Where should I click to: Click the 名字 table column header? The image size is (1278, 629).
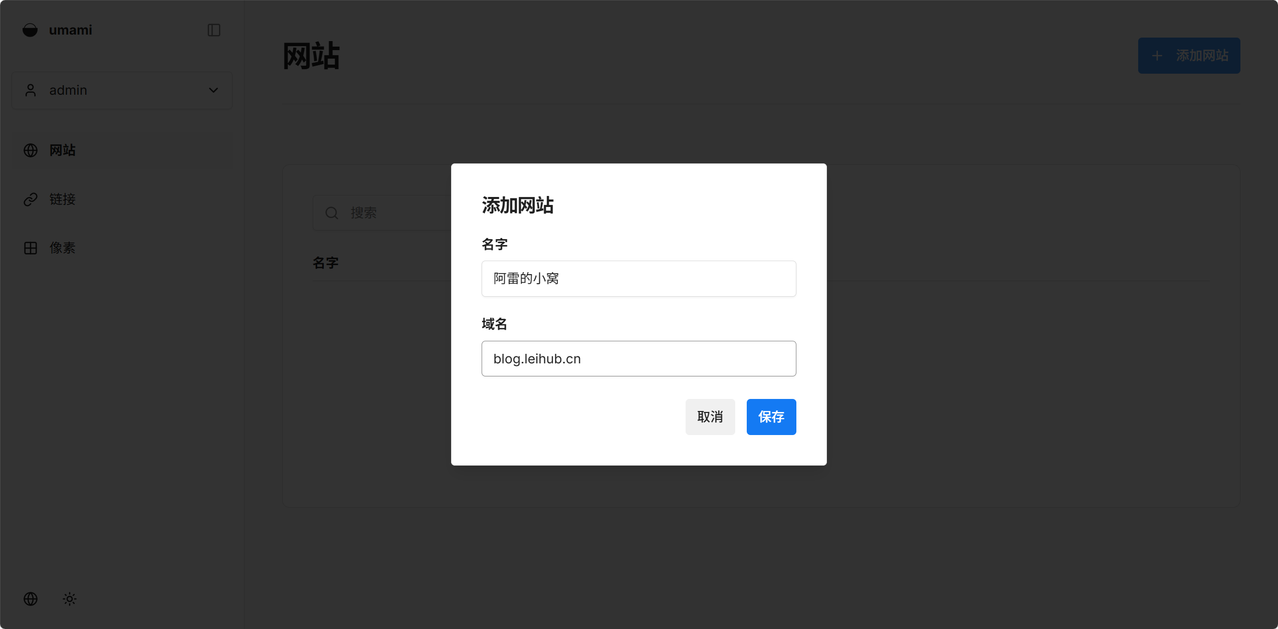coord(326,263)
